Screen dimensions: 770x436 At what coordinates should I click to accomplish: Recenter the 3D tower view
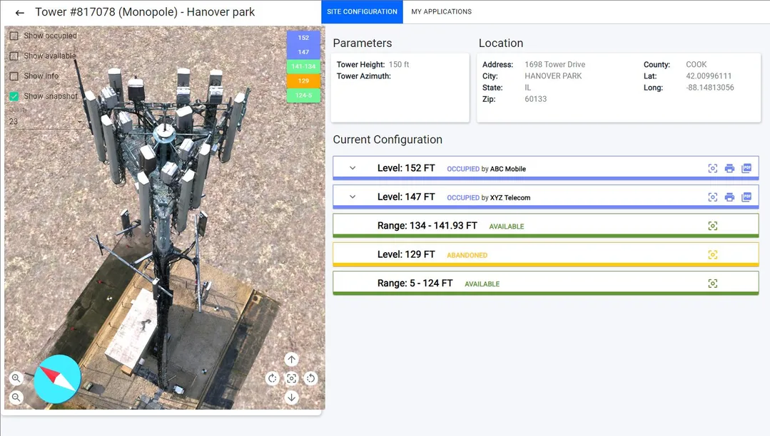point(292,378)
